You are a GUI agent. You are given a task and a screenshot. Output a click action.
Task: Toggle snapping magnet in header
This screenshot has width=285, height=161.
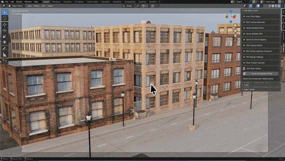(x=143, y=6)
